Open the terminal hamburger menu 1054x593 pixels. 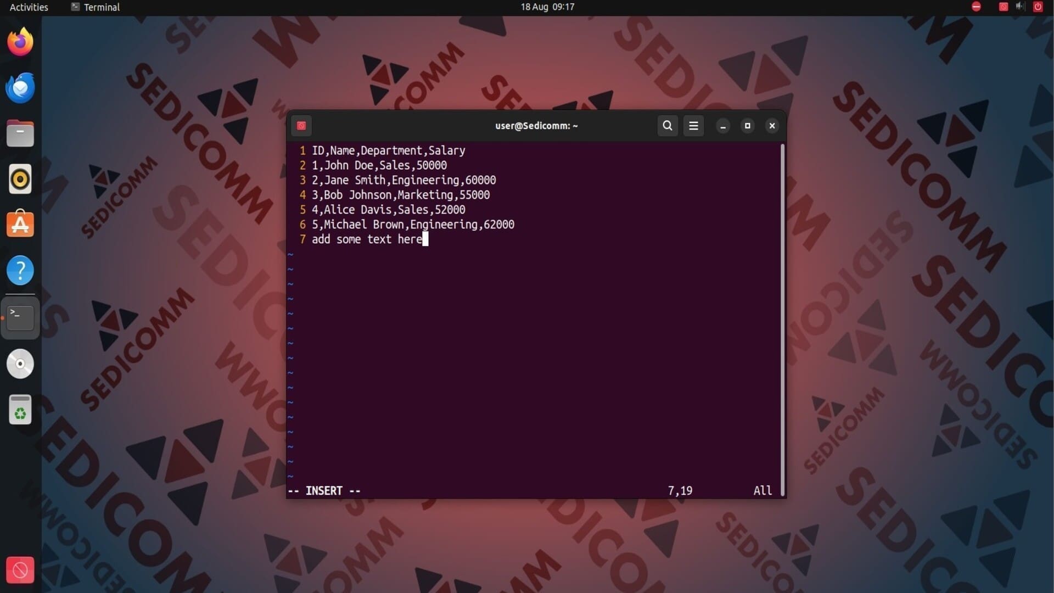pyautogui.click(x=693, y=126)
